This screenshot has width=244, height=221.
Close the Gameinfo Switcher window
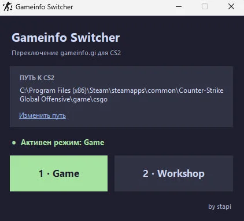point(231,7)
